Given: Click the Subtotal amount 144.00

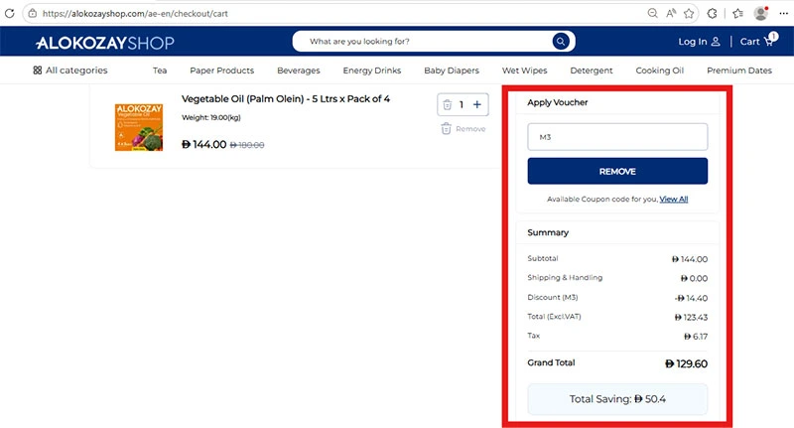Looking at the screenshot, I should 689,259.
